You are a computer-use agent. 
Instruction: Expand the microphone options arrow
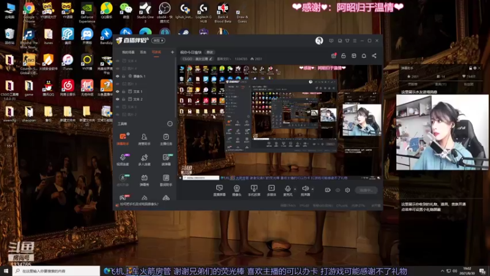click(x=295, y=189)
